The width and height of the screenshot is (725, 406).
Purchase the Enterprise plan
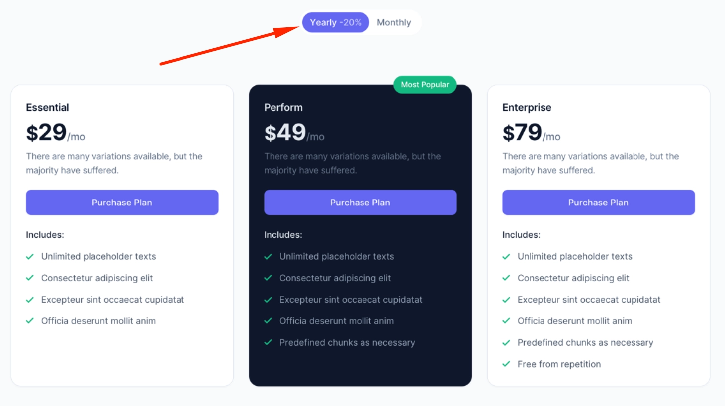[598, 203]
